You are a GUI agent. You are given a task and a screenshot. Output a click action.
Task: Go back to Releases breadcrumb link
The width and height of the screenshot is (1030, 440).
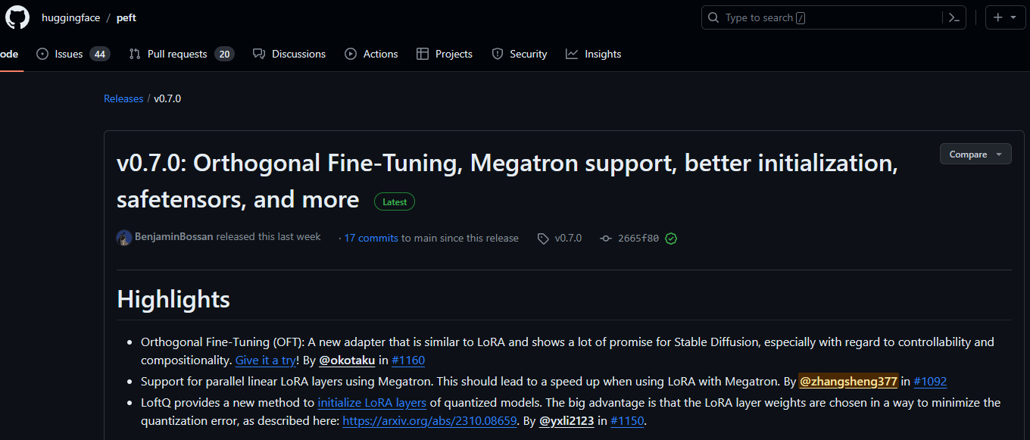(123, 98)
